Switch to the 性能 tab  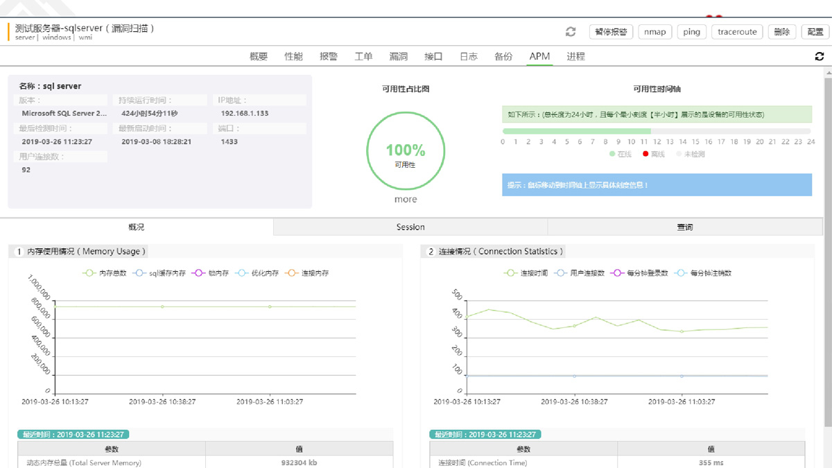click(x=294, y=57)
